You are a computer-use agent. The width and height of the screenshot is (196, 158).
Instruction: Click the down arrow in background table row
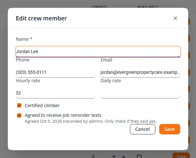(x=114, y=156)
